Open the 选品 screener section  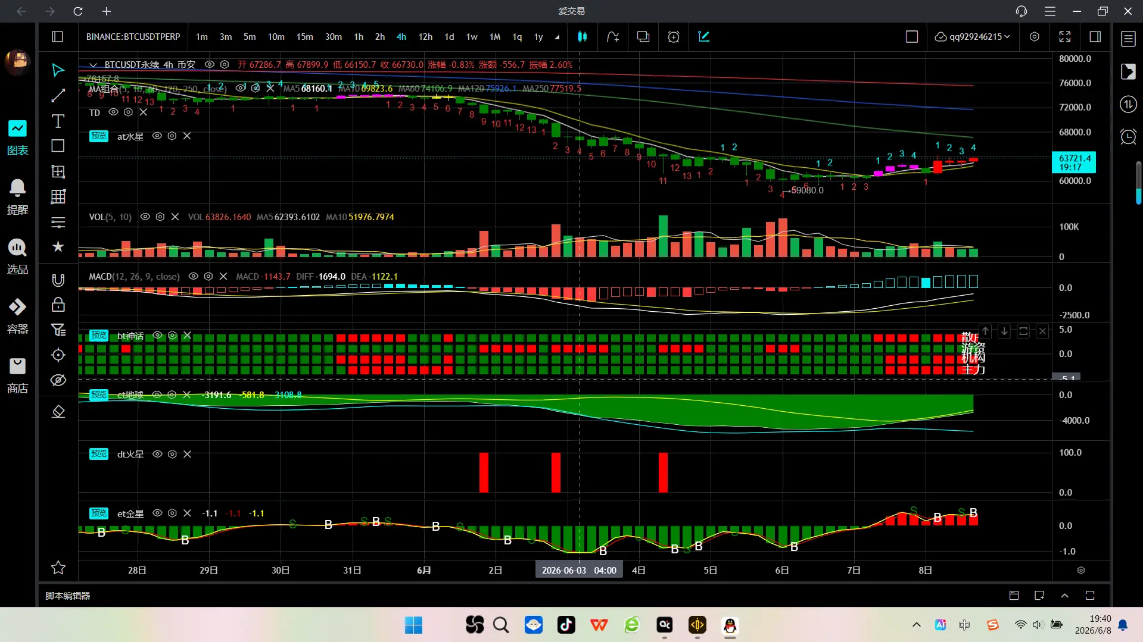pos(17,257)
